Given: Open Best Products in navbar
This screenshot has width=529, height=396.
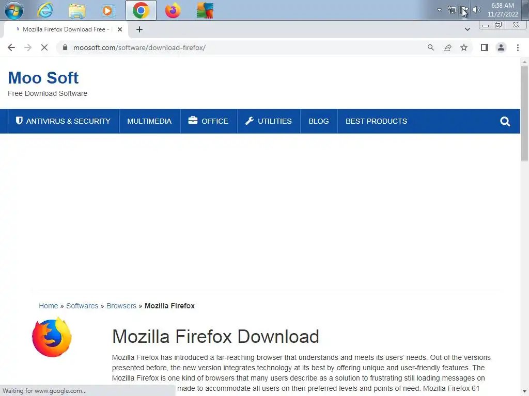Looking at the screenshot, I should [x=376, y=121].
